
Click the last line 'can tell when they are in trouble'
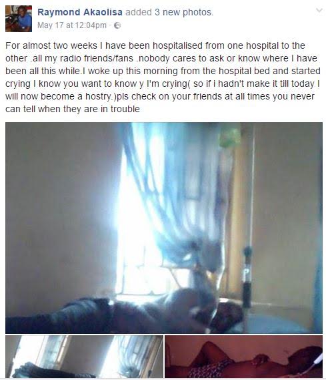pyautogui.click(x=73, y=109)
